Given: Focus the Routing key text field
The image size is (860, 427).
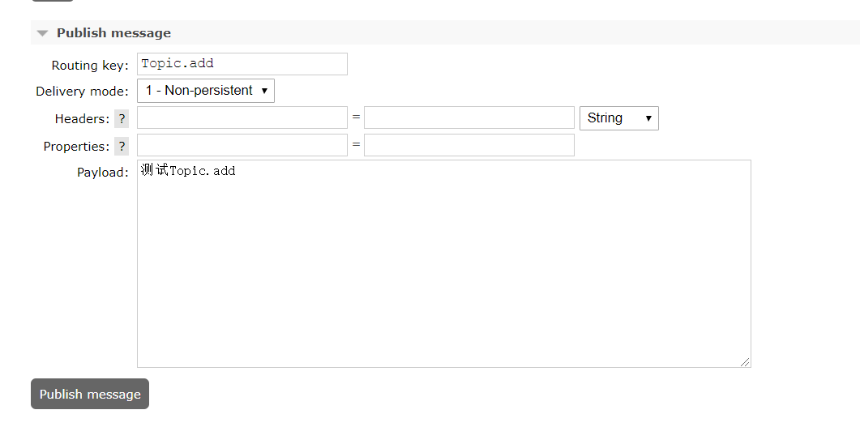Looking at the screenshot, I should coord(242,64).
